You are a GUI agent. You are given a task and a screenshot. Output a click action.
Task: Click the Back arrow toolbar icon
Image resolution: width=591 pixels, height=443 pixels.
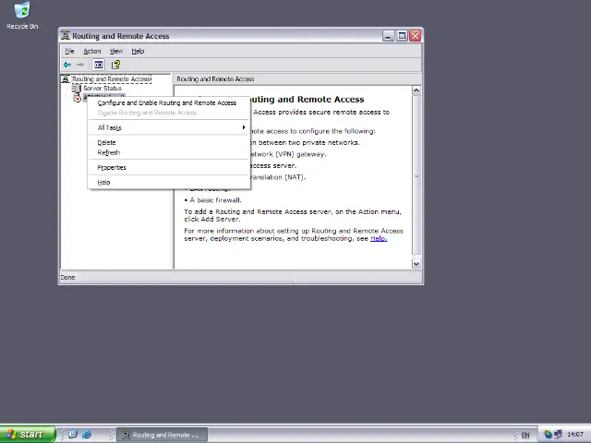67,65
